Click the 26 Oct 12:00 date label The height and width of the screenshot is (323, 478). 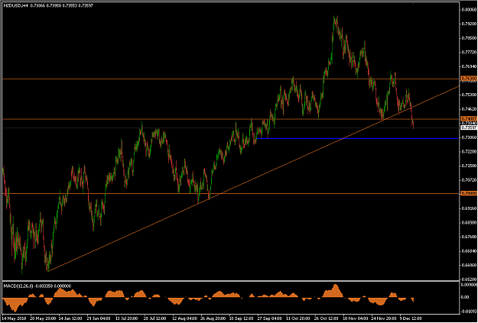[327, 318]
